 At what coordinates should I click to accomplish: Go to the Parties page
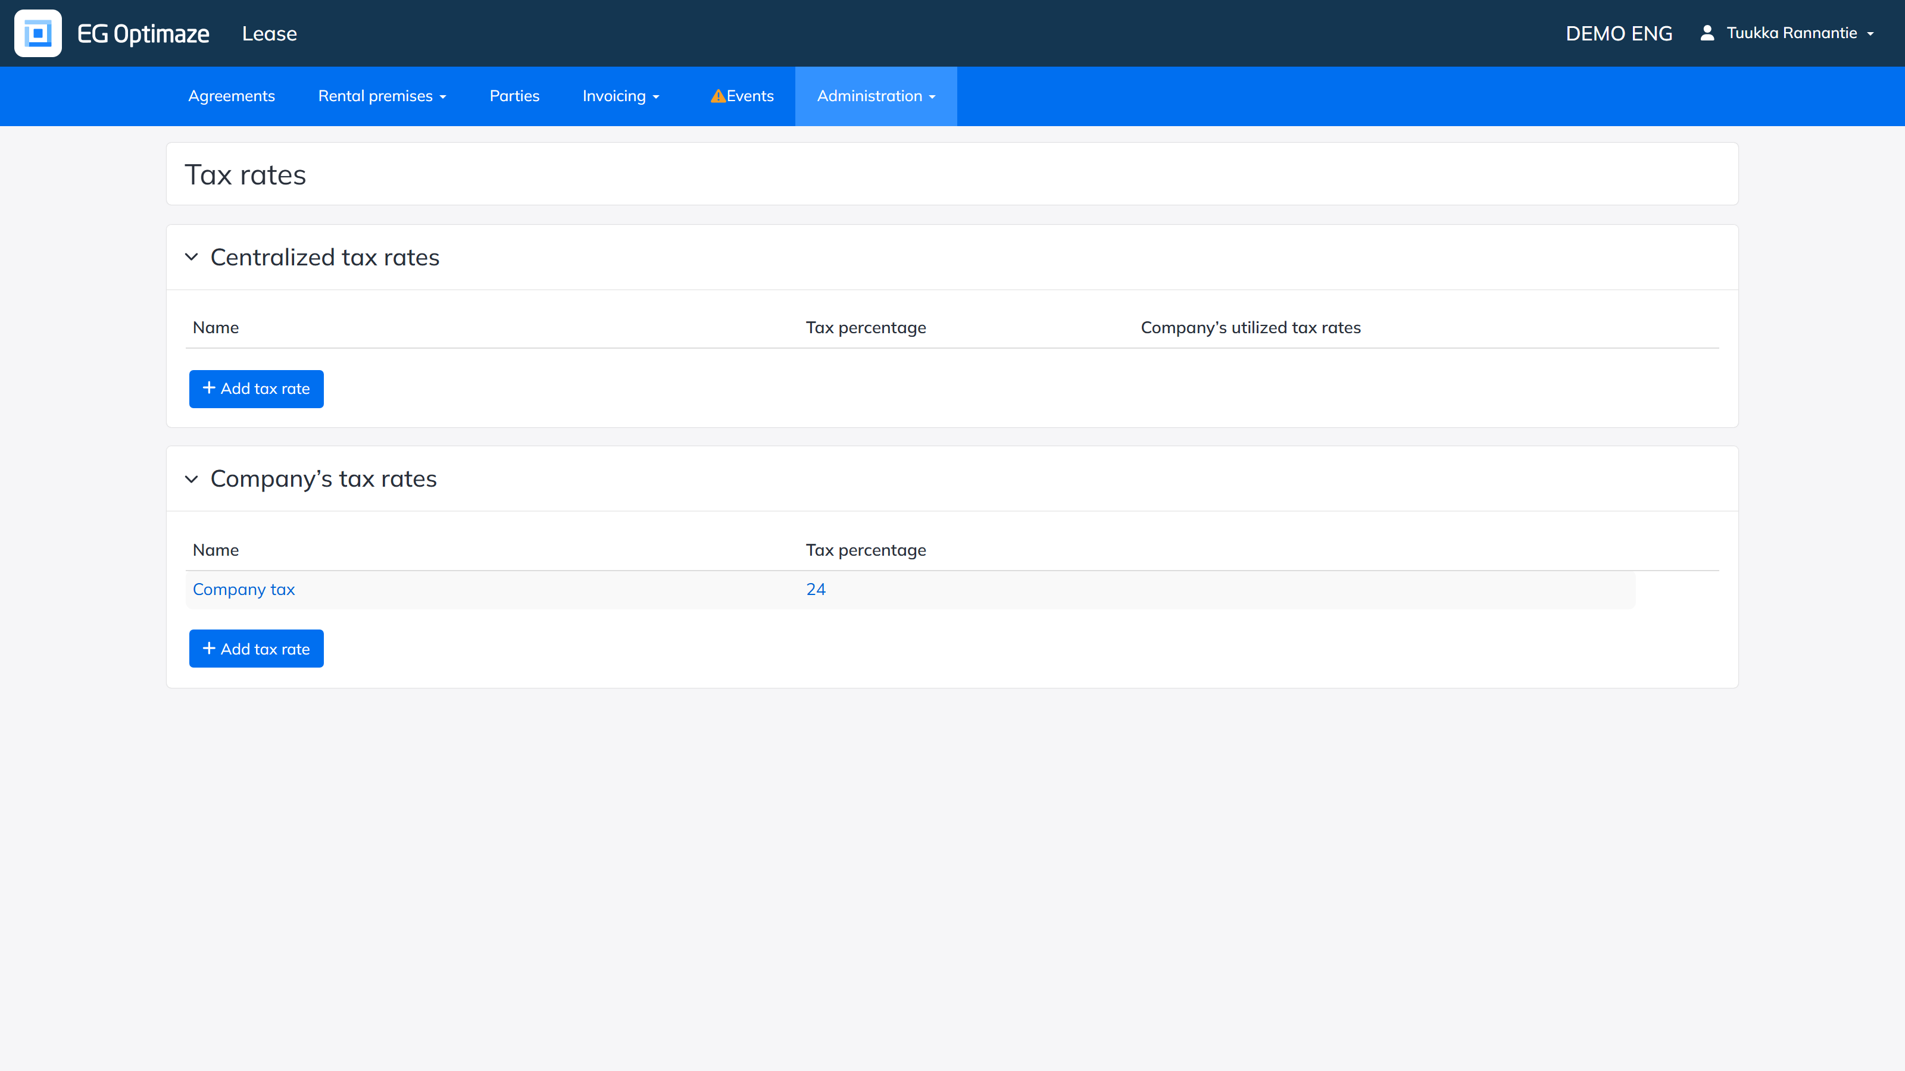[515, 96]
